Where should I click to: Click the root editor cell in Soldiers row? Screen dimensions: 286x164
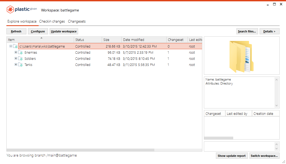click(192, 58)
